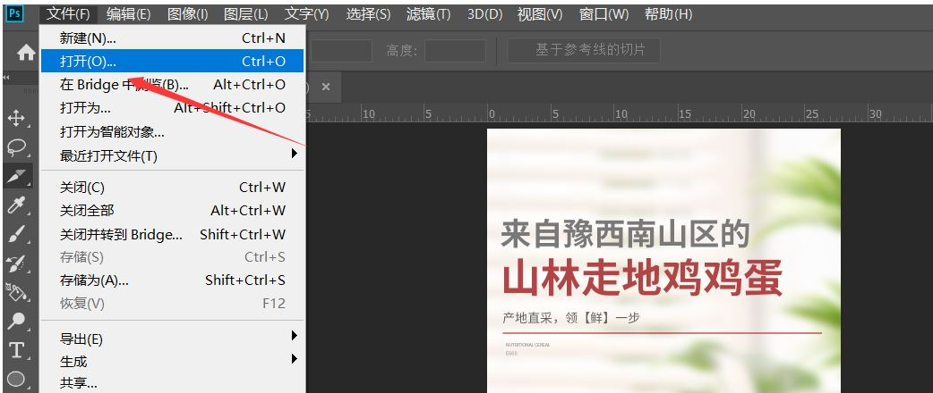Open the 图层(L) menu
This screenshot has width=933, height=393.
245,13
